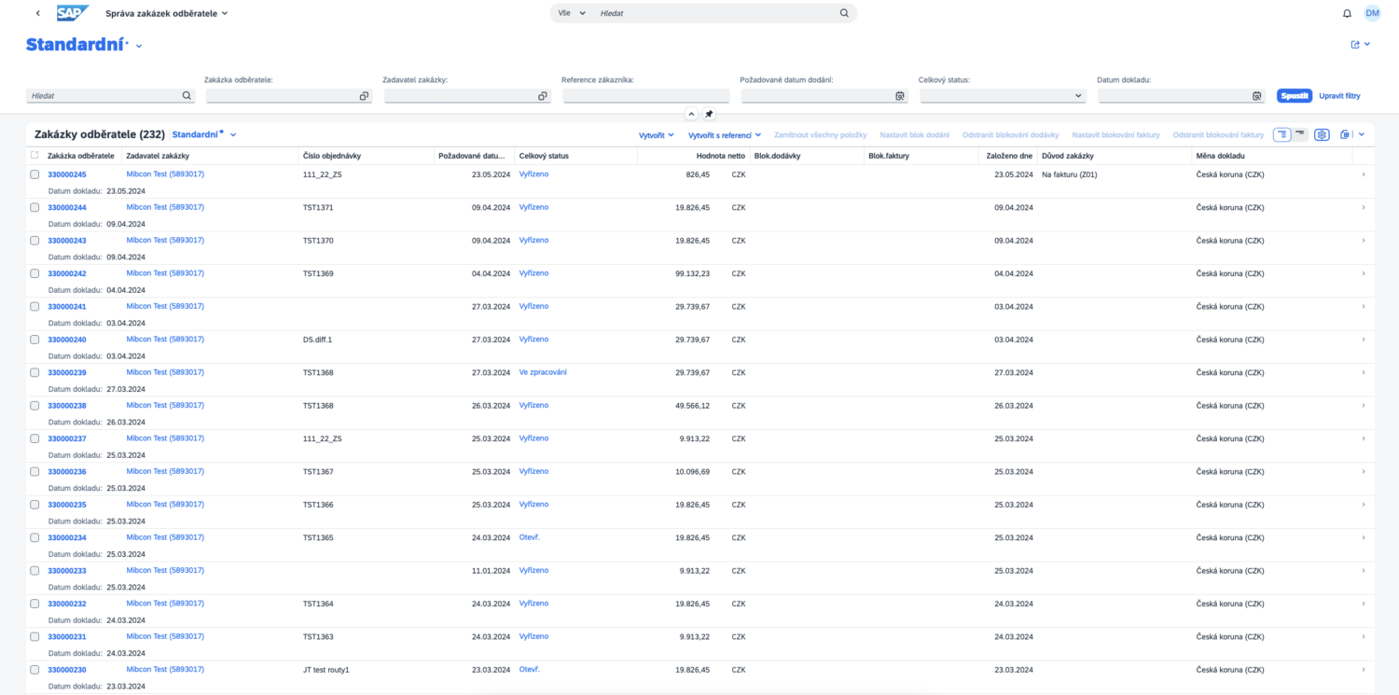Pin the filter header
Image resolution: width=1399 pixels, height=695 pixels.
(709, 114)
